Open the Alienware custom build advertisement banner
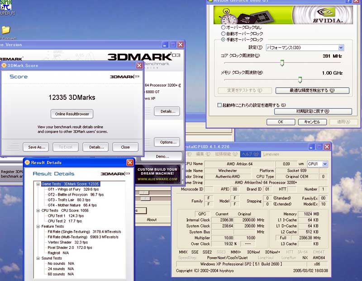Viewport: 362px width, 281px height. click(157, 174)
